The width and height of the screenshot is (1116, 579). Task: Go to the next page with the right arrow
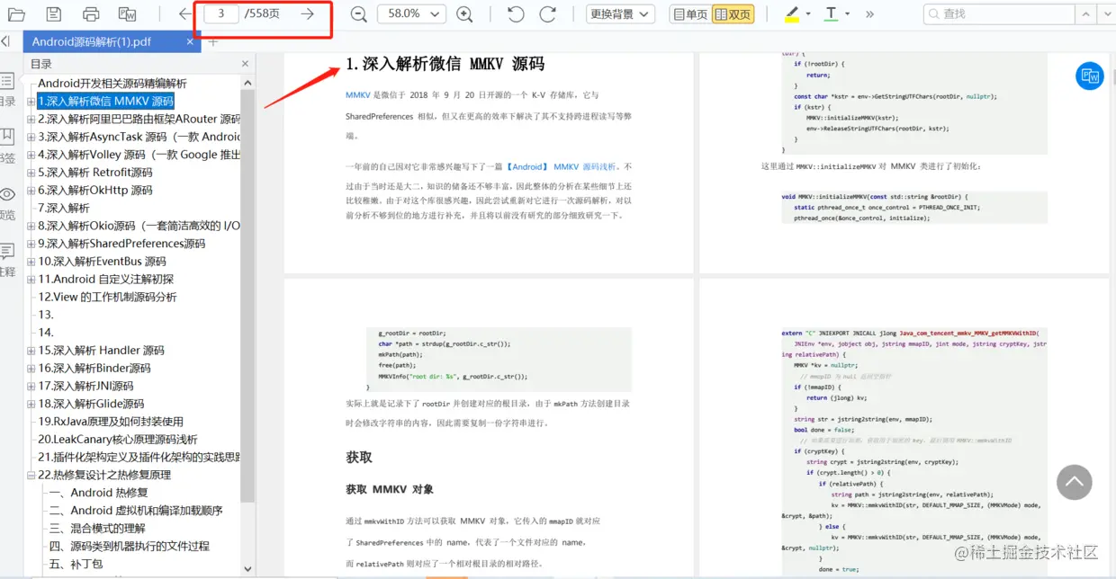[308, 14]
